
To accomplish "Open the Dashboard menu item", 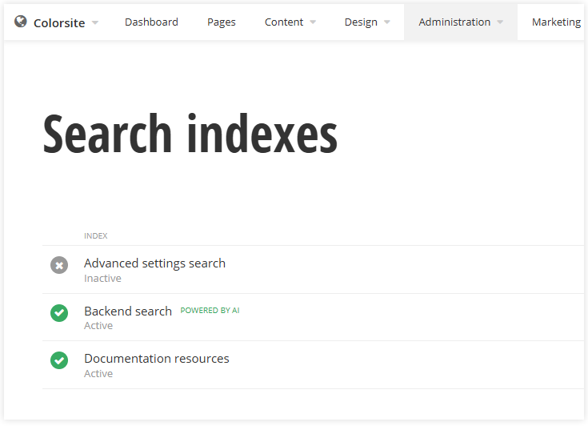I will (x=151, y=22).
